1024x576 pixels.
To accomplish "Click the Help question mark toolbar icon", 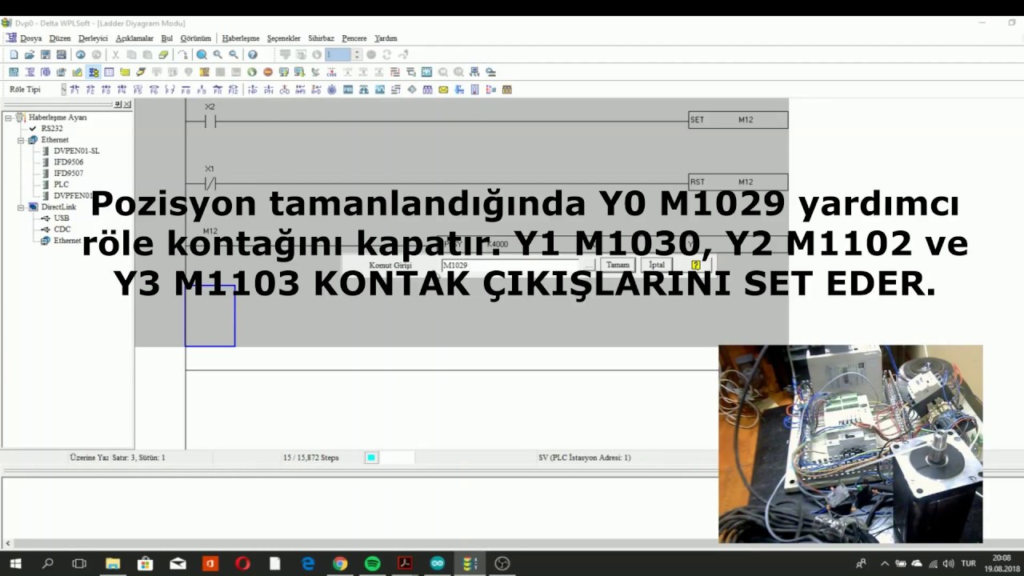I will 253,54.
